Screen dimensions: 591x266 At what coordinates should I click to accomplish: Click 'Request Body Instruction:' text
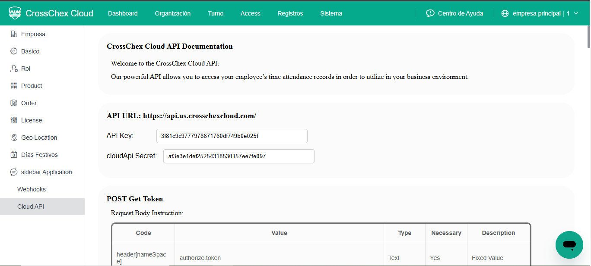147,213
